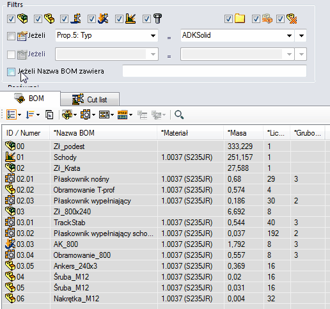
Task: Select the Ankers_240x3 row
Action: click(x=166, y=266)
